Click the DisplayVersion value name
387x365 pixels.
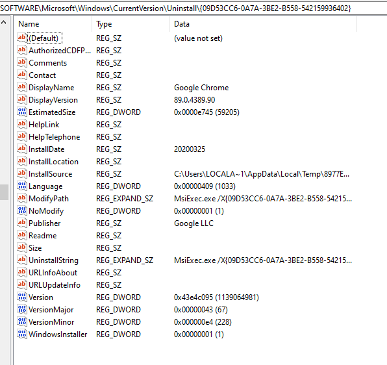tap(53, 100)
